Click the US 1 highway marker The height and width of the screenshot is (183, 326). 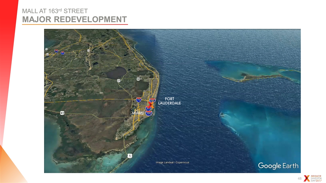(x=130, y=156)
